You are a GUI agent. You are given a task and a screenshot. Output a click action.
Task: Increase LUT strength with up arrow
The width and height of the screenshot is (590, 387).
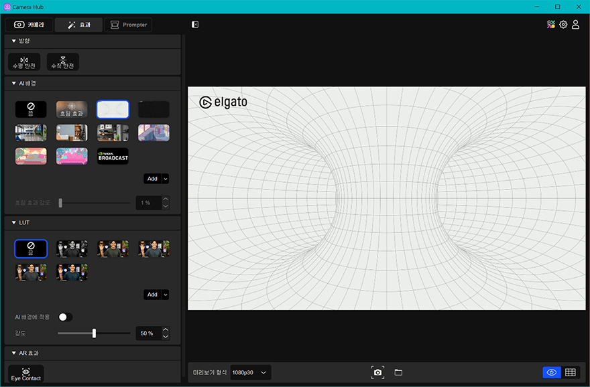tap(166, 329)
